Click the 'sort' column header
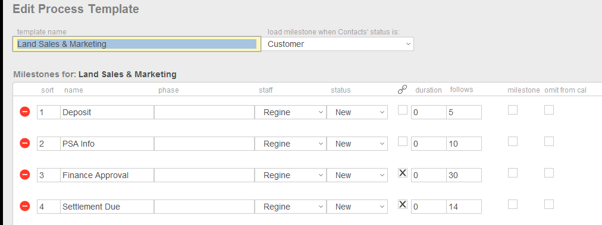The height and width of the screenshot is (225, 602). (x=48, y=90)
